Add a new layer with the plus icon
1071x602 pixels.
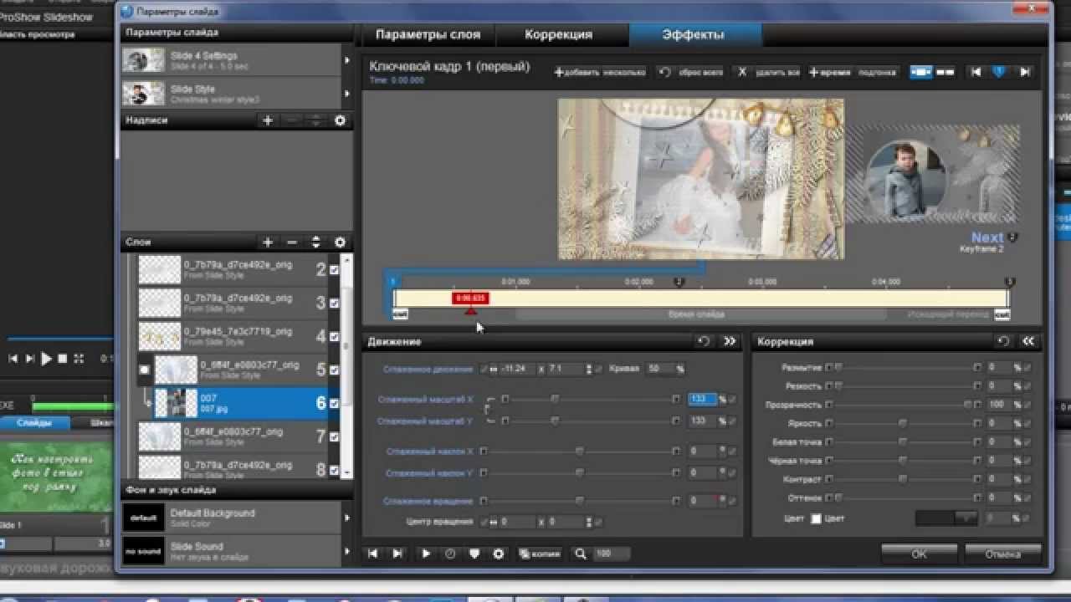[x=268, y=242]
